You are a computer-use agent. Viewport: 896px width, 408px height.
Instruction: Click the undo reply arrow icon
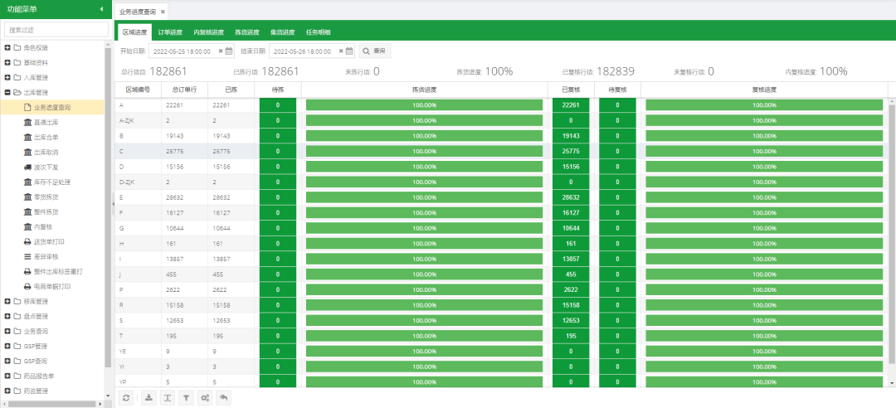coord(223,398)
